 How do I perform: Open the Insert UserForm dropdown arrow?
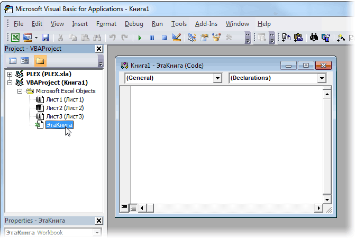(36, 38)
